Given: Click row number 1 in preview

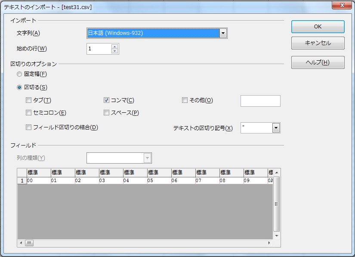Looking at the screenshot, I should tap(22, 180).
